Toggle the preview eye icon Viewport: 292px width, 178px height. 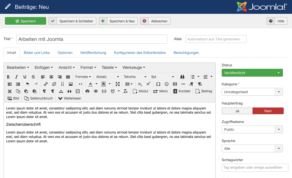pyautogui.click(x=96, y=91)
